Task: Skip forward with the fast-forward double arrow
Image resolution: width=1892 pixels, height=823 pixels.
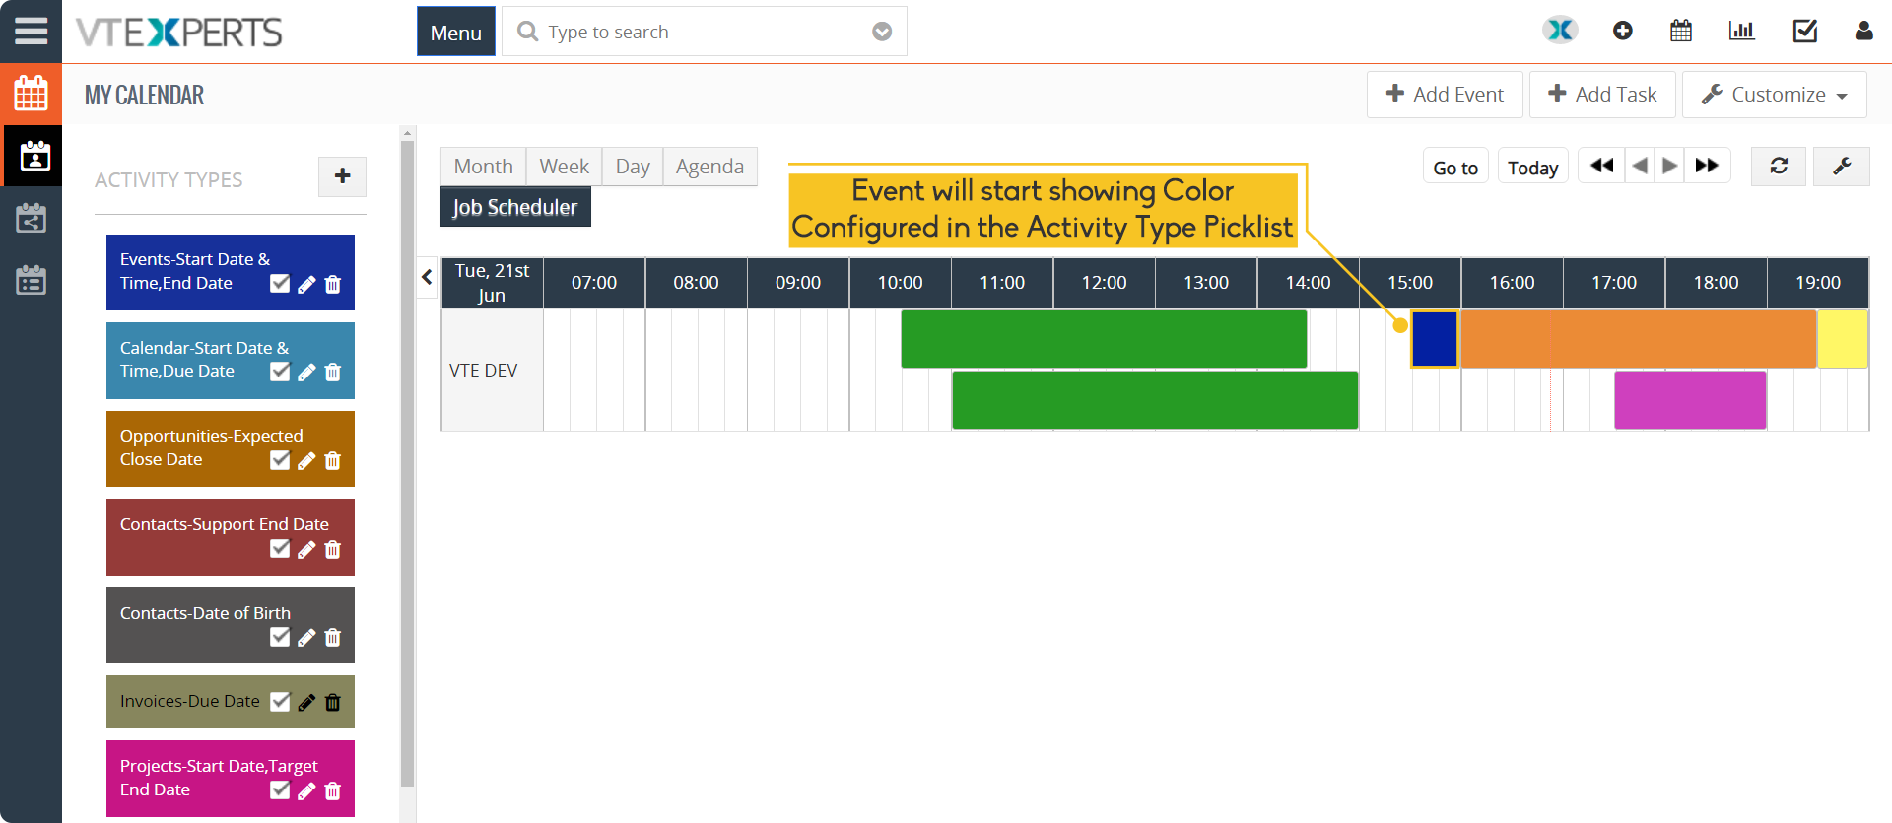Action: (1707, 166)
